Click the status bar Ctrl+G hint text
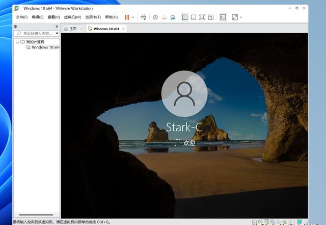326x225 pixels. pyautogui.click(x=62, y=222)
